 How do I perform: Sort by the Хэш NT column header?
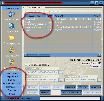97,16
